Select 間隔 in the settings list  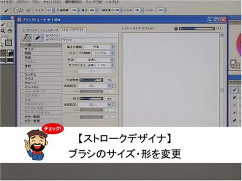point(41,53)
